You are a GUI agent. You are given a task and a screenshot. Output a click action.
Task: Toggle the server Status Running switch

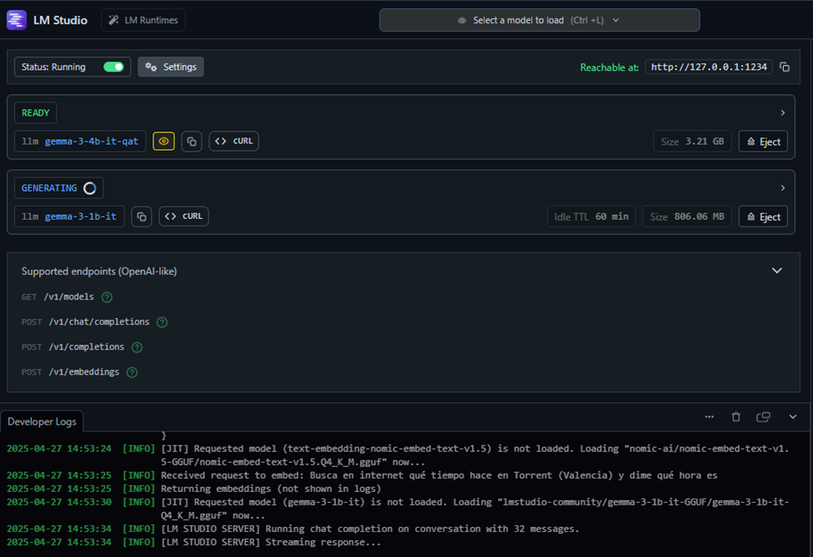[113, 67]
